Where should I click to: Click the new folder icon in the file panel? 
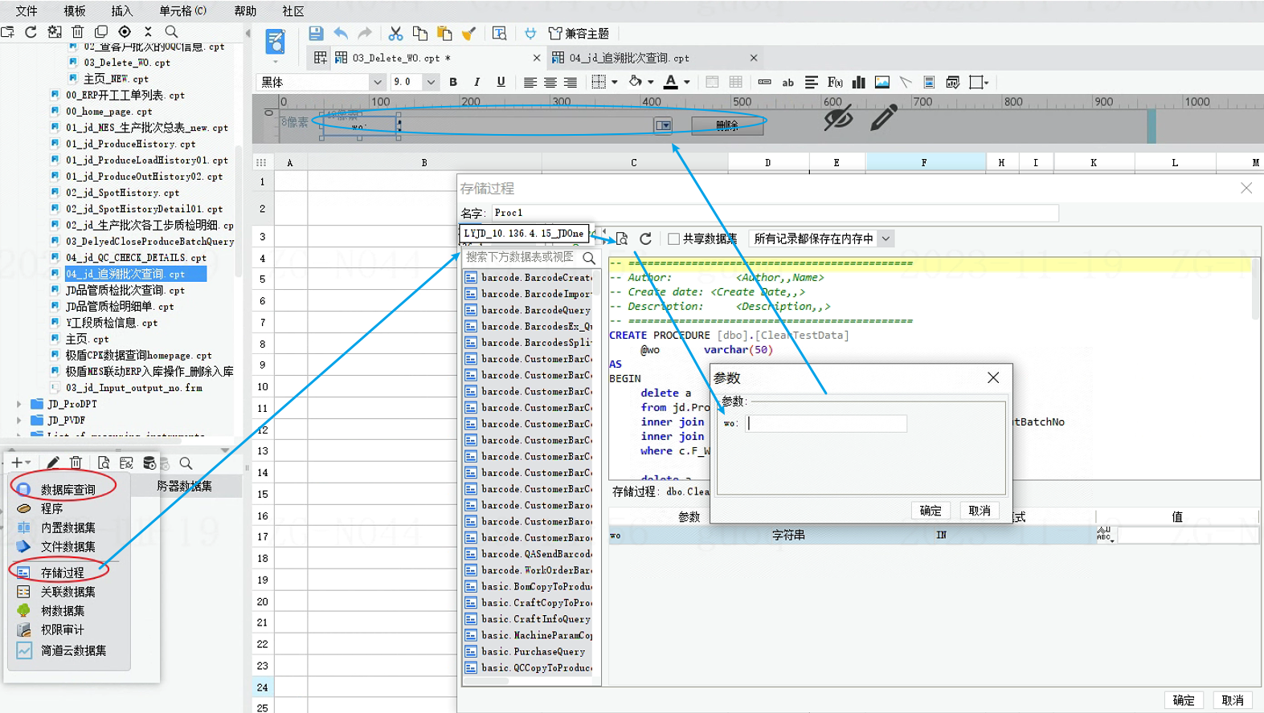(8, 31)
